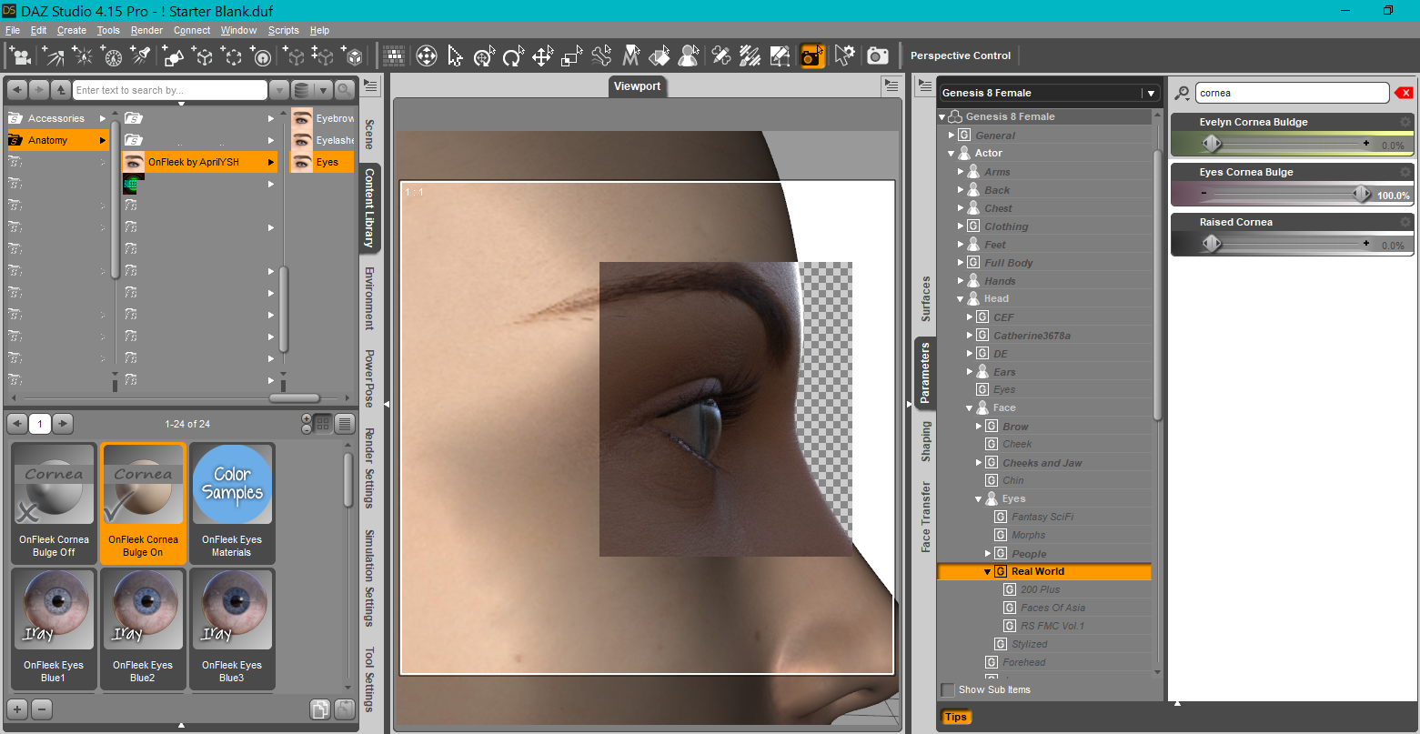Screen dimensions: 1420x734
Task: Click the Render camera icon in toolbar
Action: (x=878, y=55)
